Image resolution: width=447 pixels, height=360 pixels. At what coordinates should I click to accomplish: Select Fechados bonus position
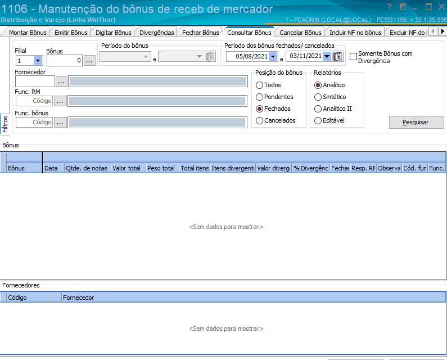pos(273,109)
